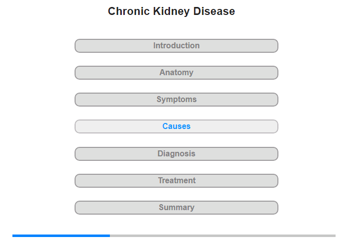Viewport: 348px width, 239px height.
Task: Open the Diagnosis section
Action: 176,154
